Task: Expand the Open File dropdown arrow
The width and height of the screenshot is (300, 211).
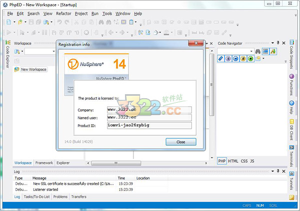Action: pyautogui.click(x=25, y=22)
